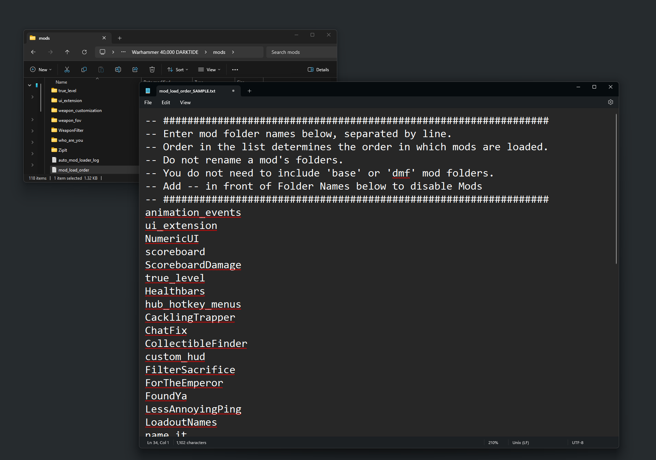Show hidden breadcrumb folders via address bar ellipsis
656x460 pixels.
point(123,52)
